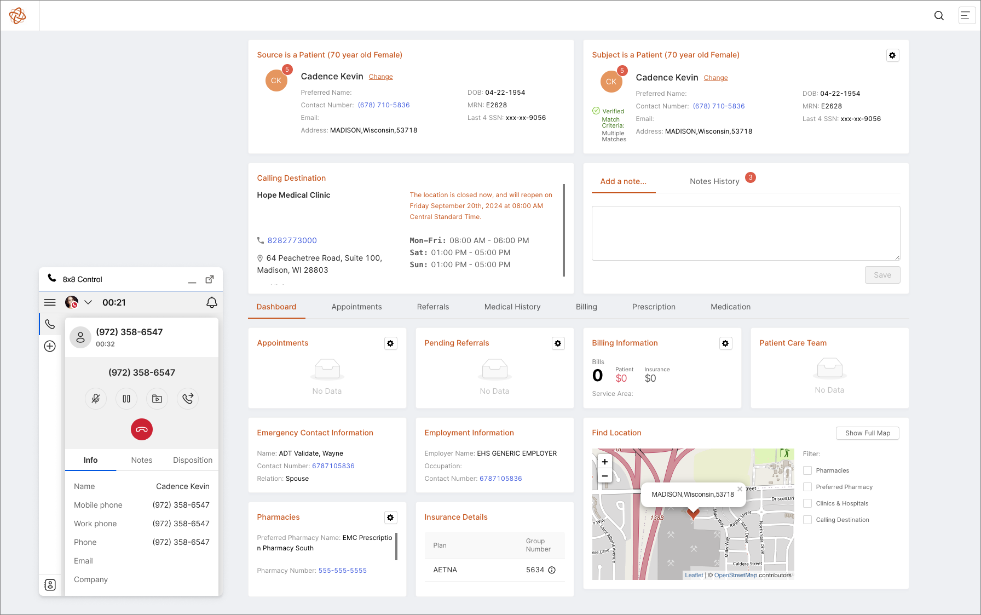Click the Show Full Map button
The image size is (981, 615).
[867, 433]
